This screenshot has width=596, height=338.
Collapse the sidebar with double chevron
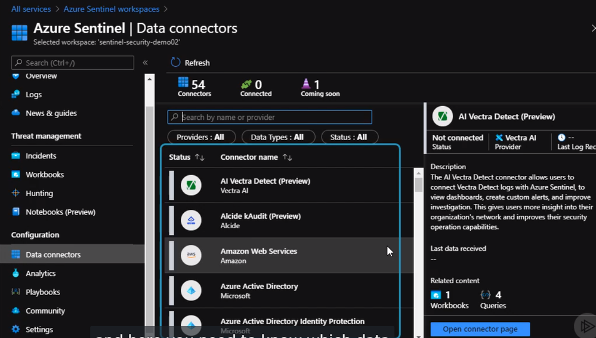(145, 63)
